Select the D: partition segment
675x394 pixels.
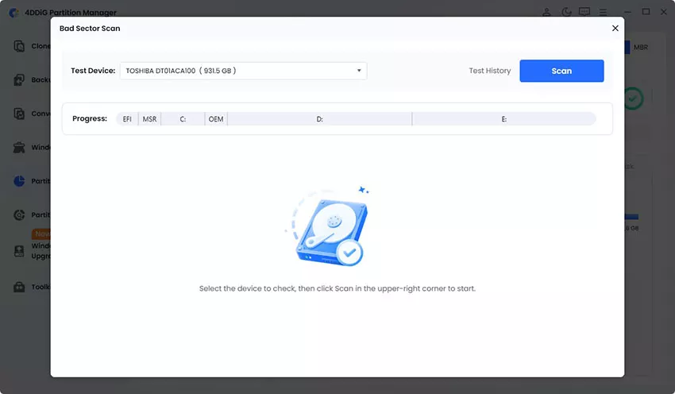[x=319, y=119]
